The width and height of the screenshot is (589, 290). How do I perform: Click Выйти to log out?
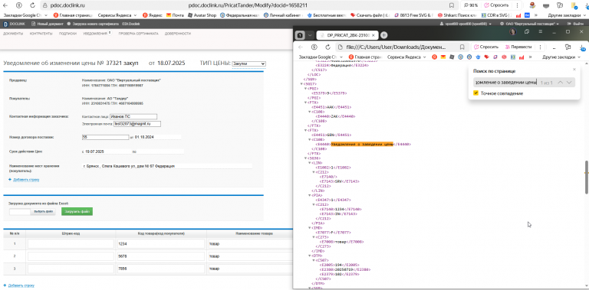click(x=577, y=24)
